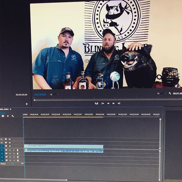182x182 pixels.
Task: Click the source monitor timecode 00;00;00;00
Action: point(22,95)
